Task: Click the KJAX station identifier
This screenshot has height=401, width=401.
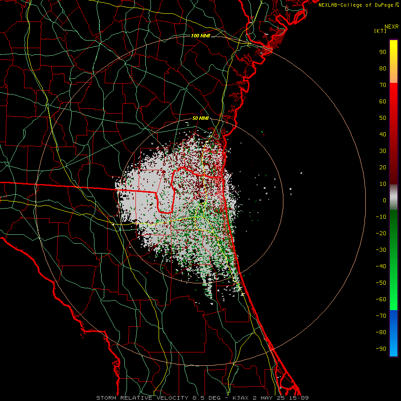Action: (x=241, y=398)
